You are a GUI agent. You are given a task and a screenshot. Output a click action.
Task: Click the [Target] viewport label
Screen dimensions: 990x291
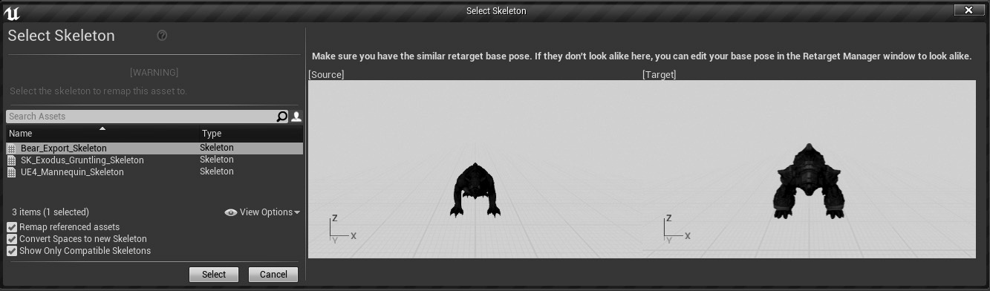point(660,75)
